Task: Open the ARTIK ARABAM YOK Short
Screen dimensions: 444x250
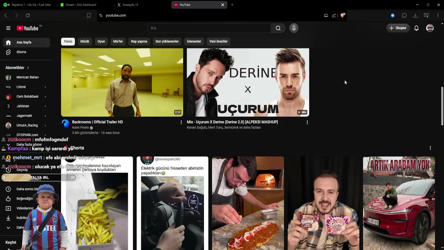Action: click(399, 203)
